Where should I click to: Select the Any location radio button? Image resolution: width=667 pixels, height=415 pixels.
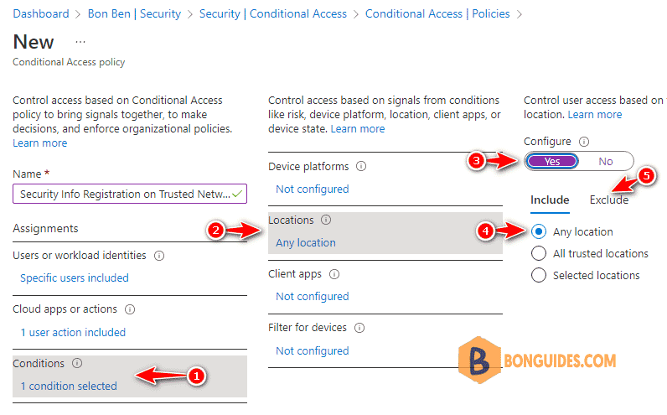[539, 231]
